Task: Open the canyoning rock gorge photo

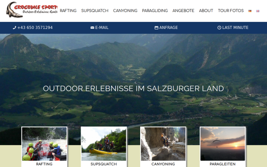Action: (x=163, y=144)
